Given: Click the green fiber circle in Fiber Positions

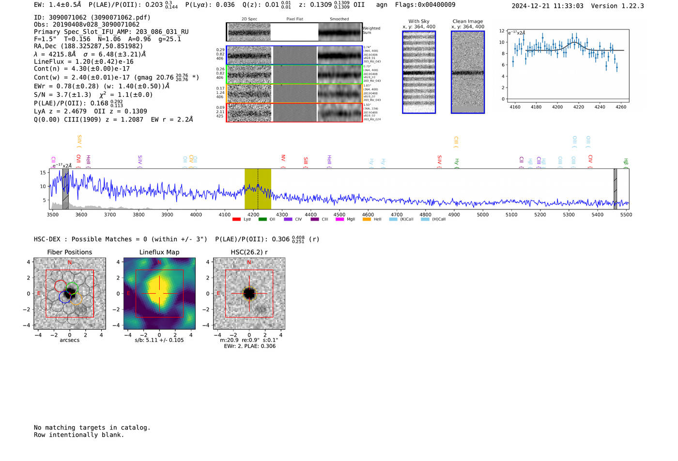Looking at the screenshot, I should [72, 288].
